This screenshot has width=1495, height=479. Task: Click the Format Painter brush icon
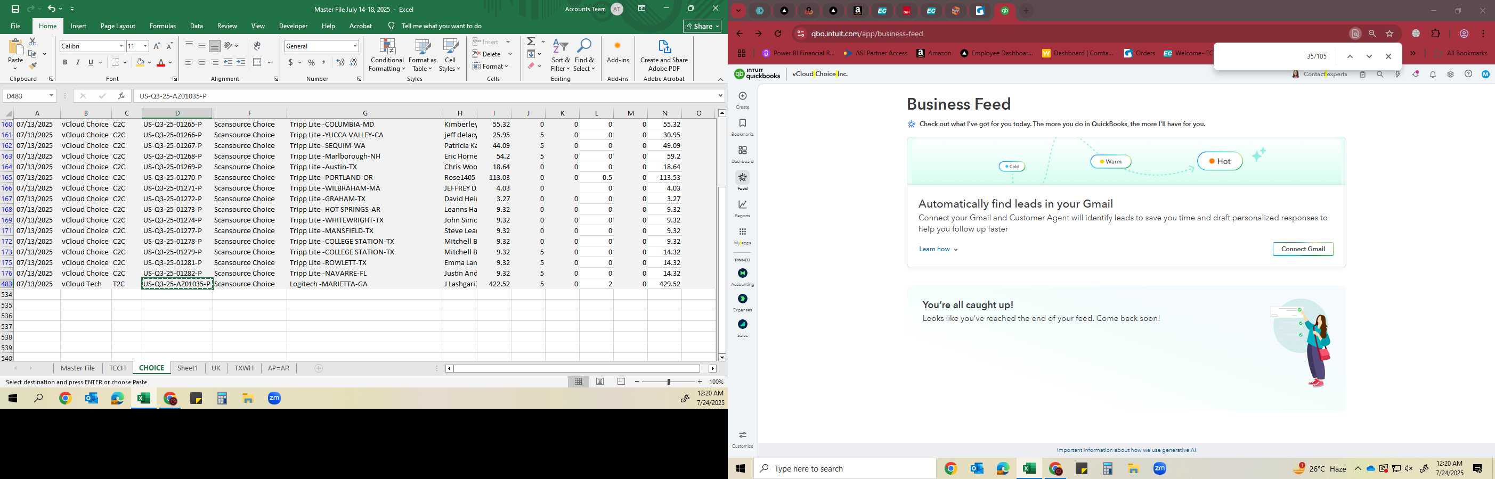point(32,65)
